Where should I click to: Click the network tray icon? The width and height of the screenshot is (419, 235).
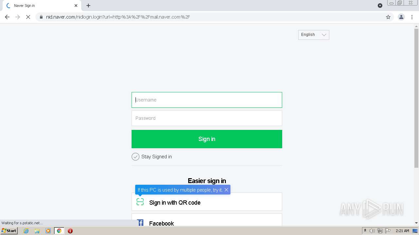tap(380, 231)
